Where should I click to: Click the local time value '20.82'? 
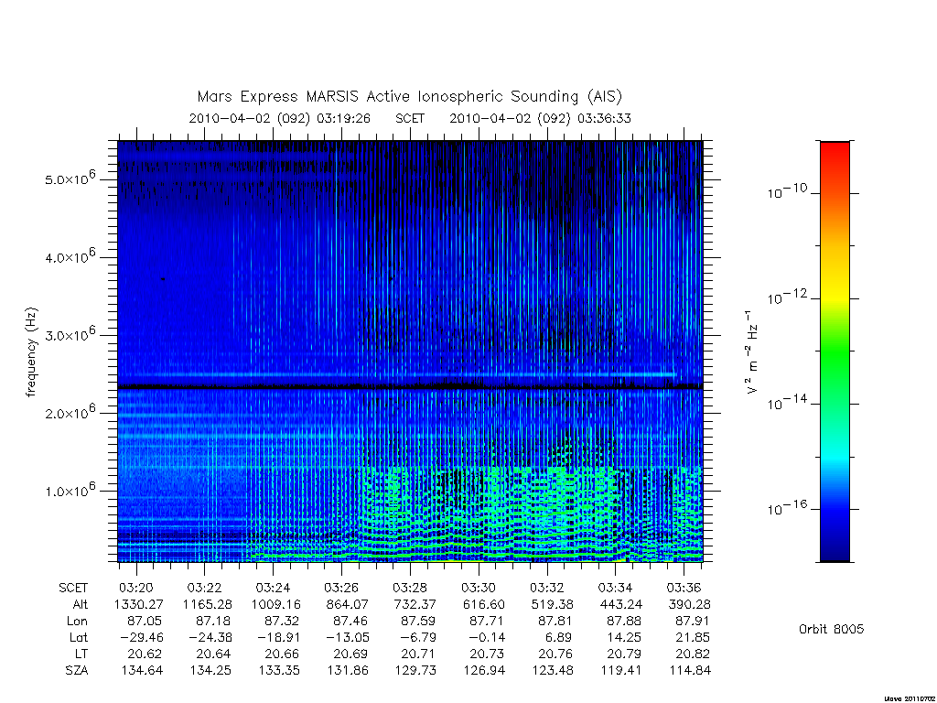click(693, 654)
